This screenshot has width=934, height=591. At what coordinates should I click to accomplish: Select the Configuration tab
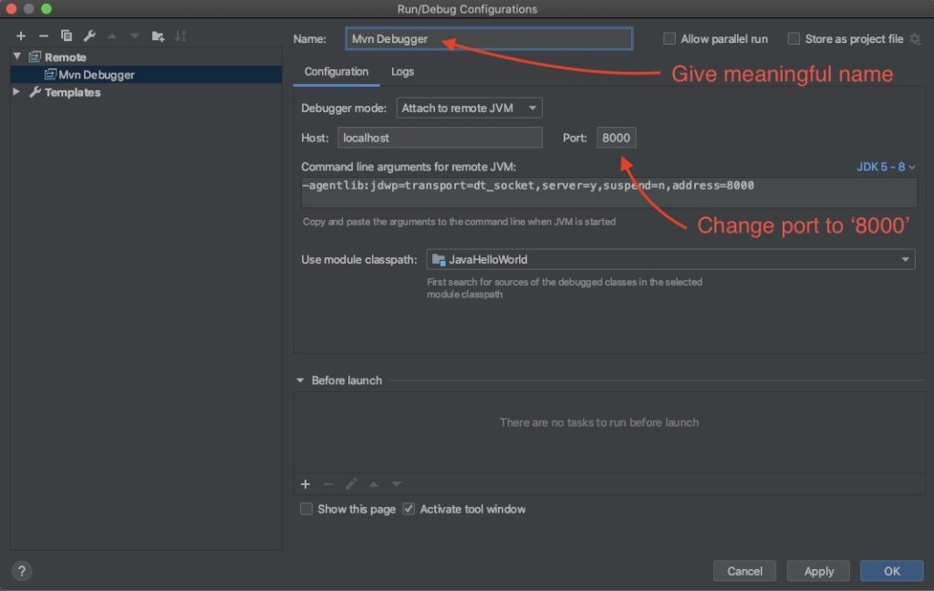337,71
